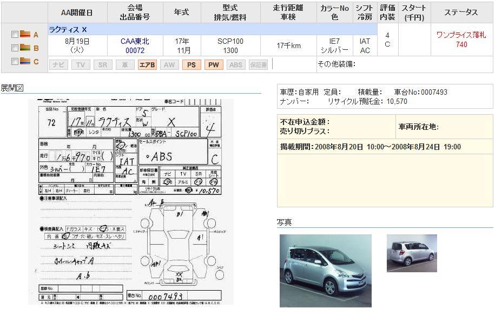Click the 掲載期間 listing period text
The image size is (495, 315).
click(371, 147)
